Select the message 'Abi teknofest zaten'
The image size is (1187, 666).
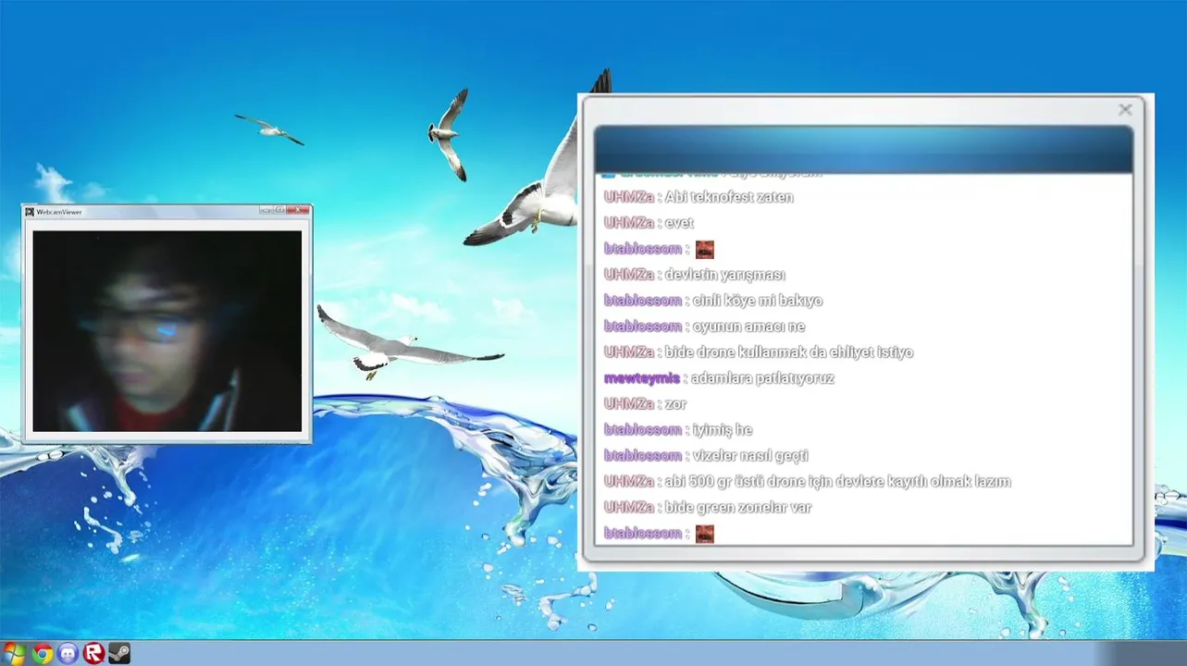pos(729,197)
